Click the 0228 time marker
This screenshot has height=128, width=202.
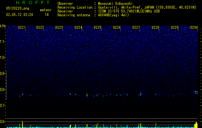155,28
